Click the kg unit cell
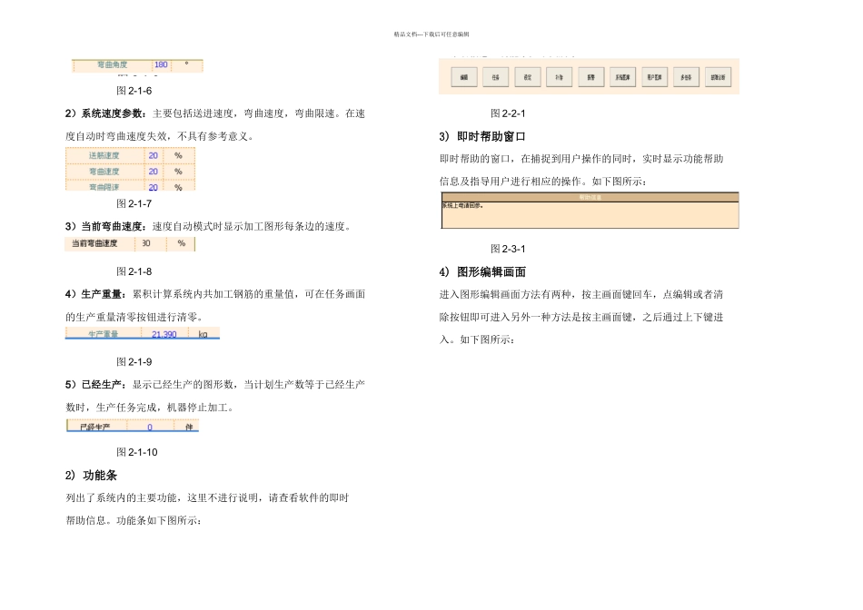 click(203, 334)
